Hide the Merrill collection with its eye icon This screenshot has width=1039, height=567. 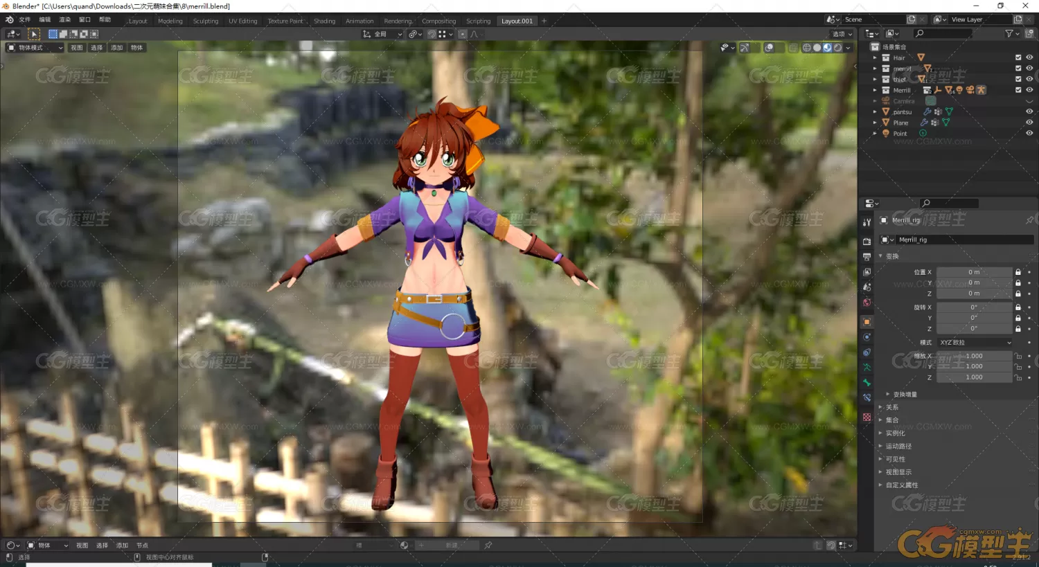coord(1029,90)
